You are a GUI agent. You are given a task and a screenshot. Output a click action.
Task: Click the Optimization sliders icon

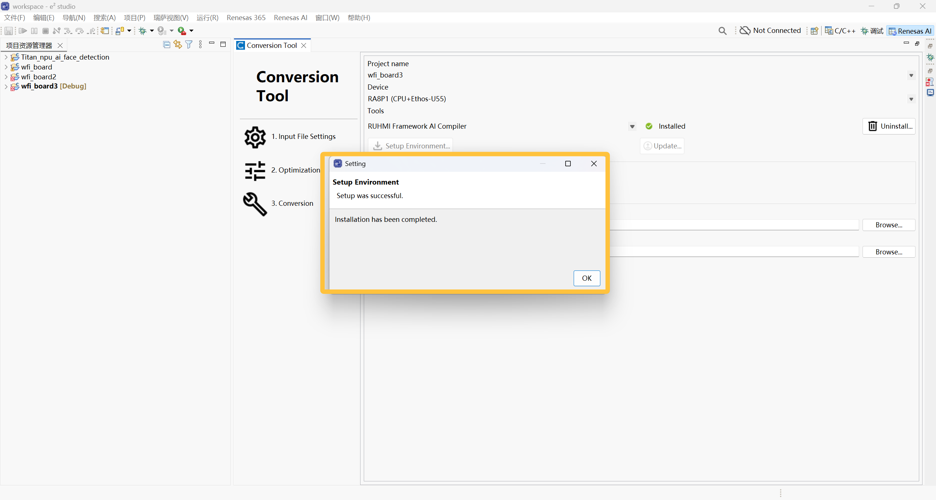[x=255, y=171]
